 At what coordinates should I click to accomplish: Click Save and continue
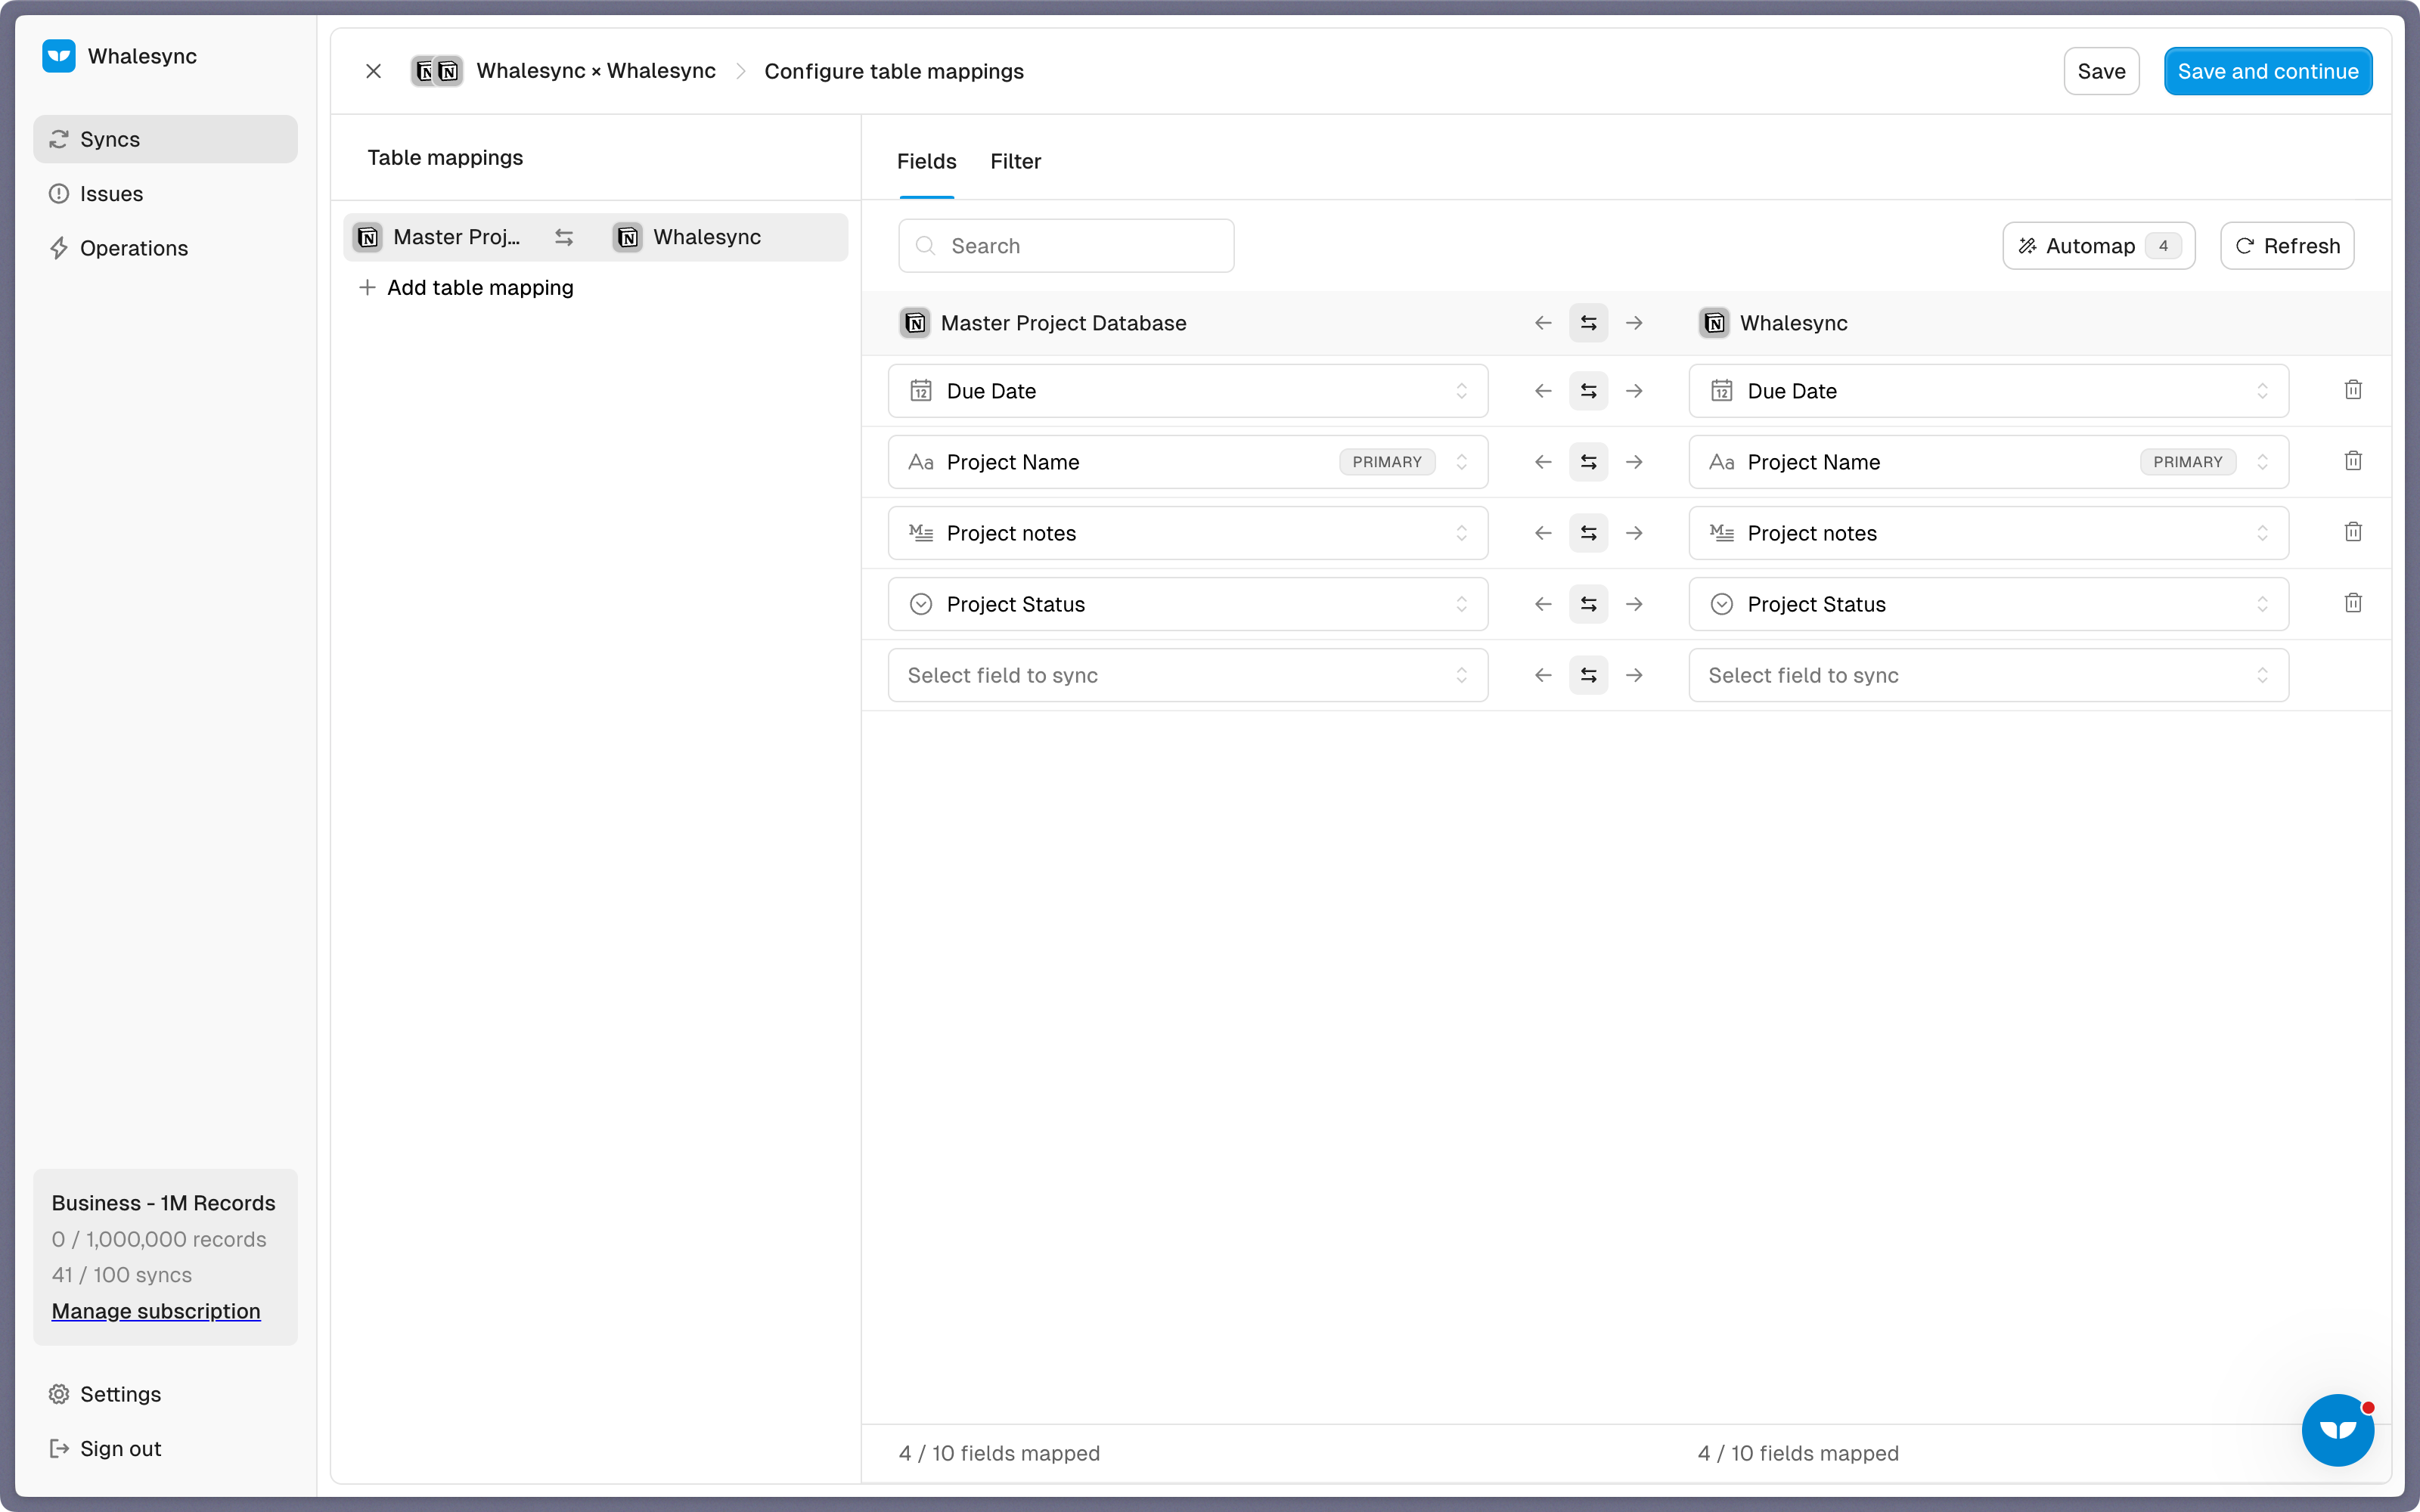tap(2268, 71)
